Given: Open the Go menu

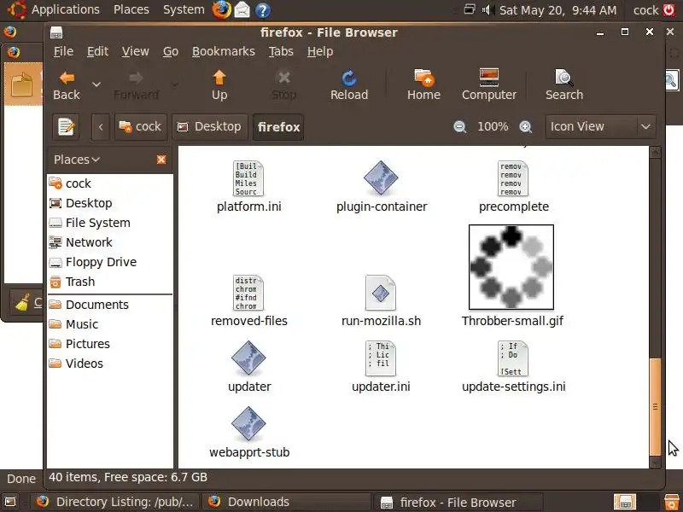Looking at the screenshot, I should point(170,51).
